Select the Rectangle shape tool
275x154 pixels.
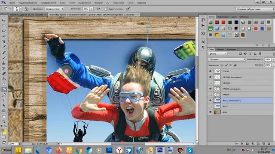click(x=4, y=111)
